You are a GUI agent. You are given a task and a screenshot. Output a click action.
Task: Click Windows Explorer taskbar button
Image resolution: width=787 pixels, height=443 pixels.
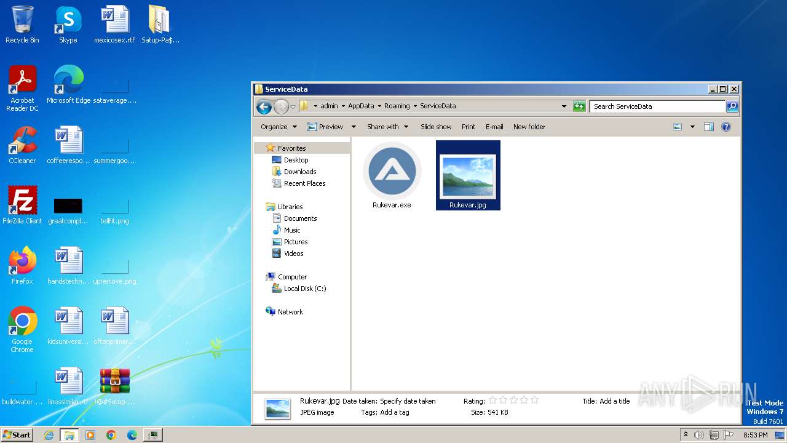[69, 435]
